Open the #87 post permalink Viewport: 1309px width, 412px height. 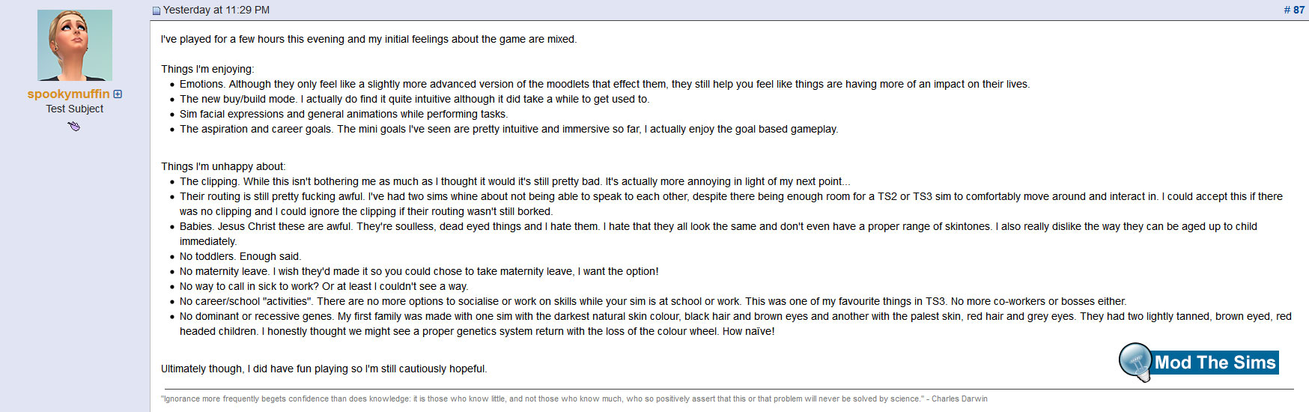pos(1294,10)
